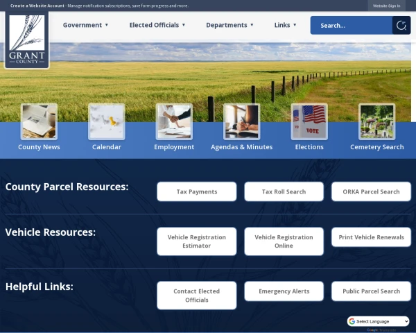Open the Cemetery Search icon
The width and height of the screenshot is (416, 333).
point(376,121)
